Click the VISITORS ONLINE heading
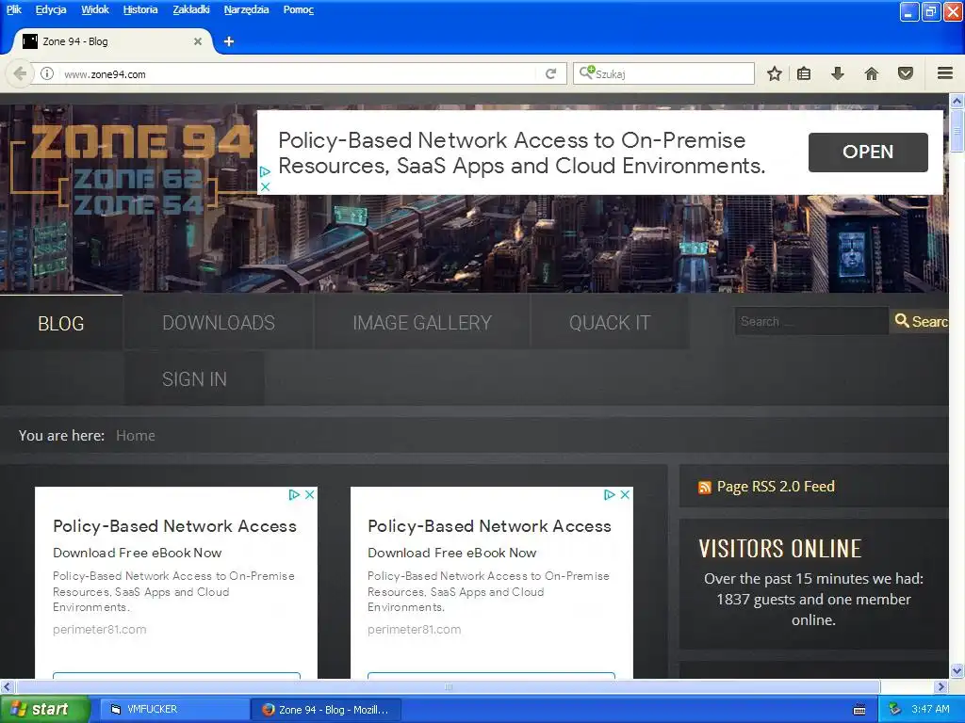This screenshot has height=723, width=965. pyautogui.click(x=779, y=549)
